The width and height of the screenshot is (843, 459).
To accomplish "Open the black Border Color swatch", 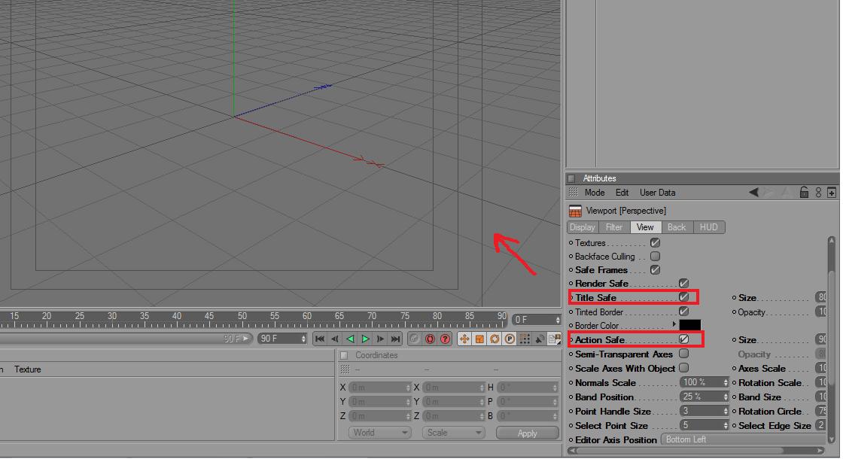I will [x=689, y=325].
